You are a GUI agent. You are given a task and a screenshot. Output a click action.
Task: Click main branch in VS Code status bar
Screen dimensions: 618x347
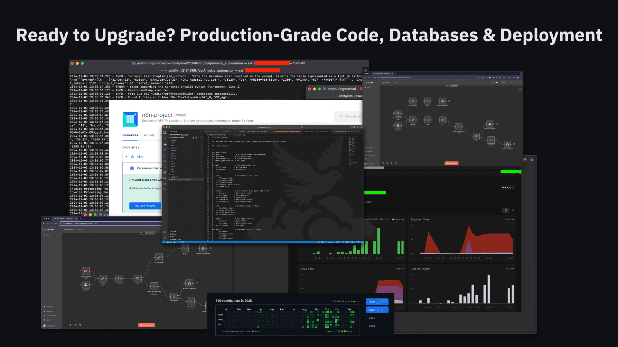(x=170, y=242)
